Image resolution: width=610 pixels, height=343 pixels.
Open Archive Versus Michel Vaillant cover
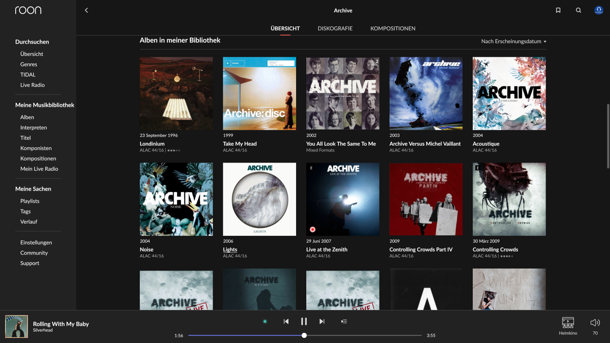pos(426,94)
